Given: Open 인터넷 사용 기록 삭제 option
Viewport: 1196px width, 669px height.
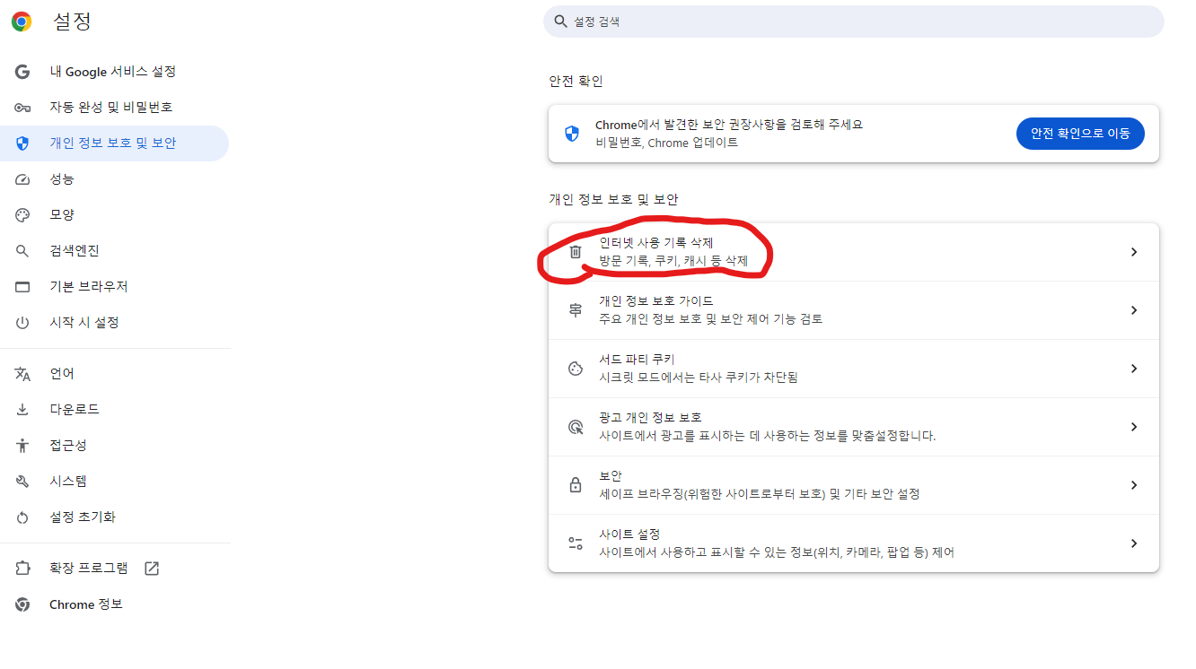Looking at the screenshot, I should [x=854, y=252].
